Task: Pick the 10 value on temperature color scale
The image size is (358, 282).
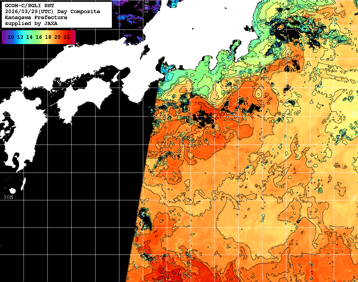Action: pos(11,37)
